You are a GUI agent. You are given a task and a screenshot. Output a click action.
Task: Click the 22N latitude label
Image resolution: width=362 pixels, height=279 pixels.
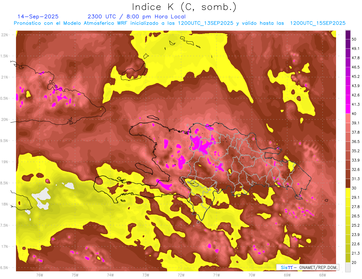(x=5, y=35)
